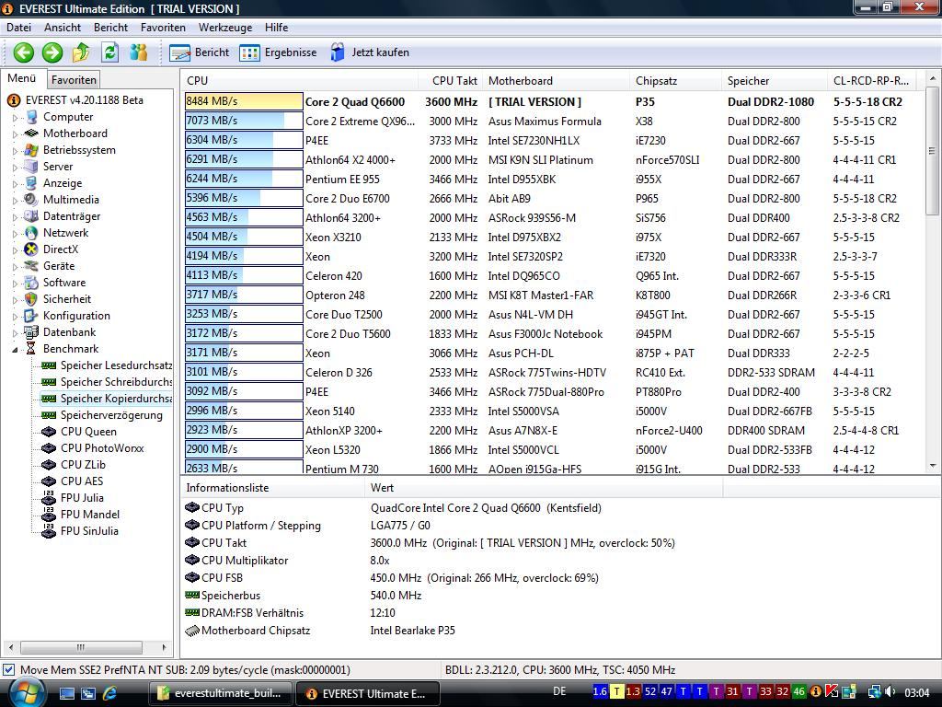Screen dimensions: 942x707
Task: Sort by the Speicher column header
Action: tap(774, 81)
